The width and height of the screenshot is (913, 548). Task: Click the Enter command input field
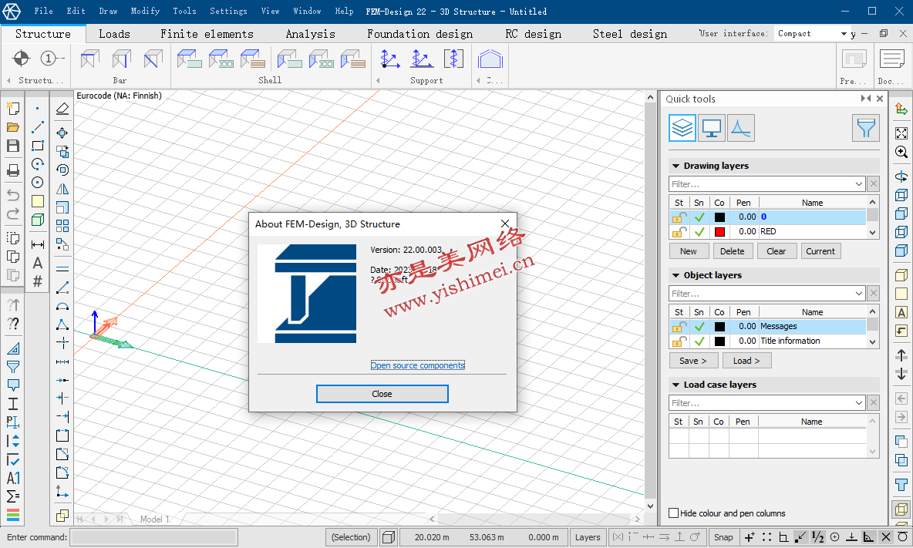coord(153,537)
